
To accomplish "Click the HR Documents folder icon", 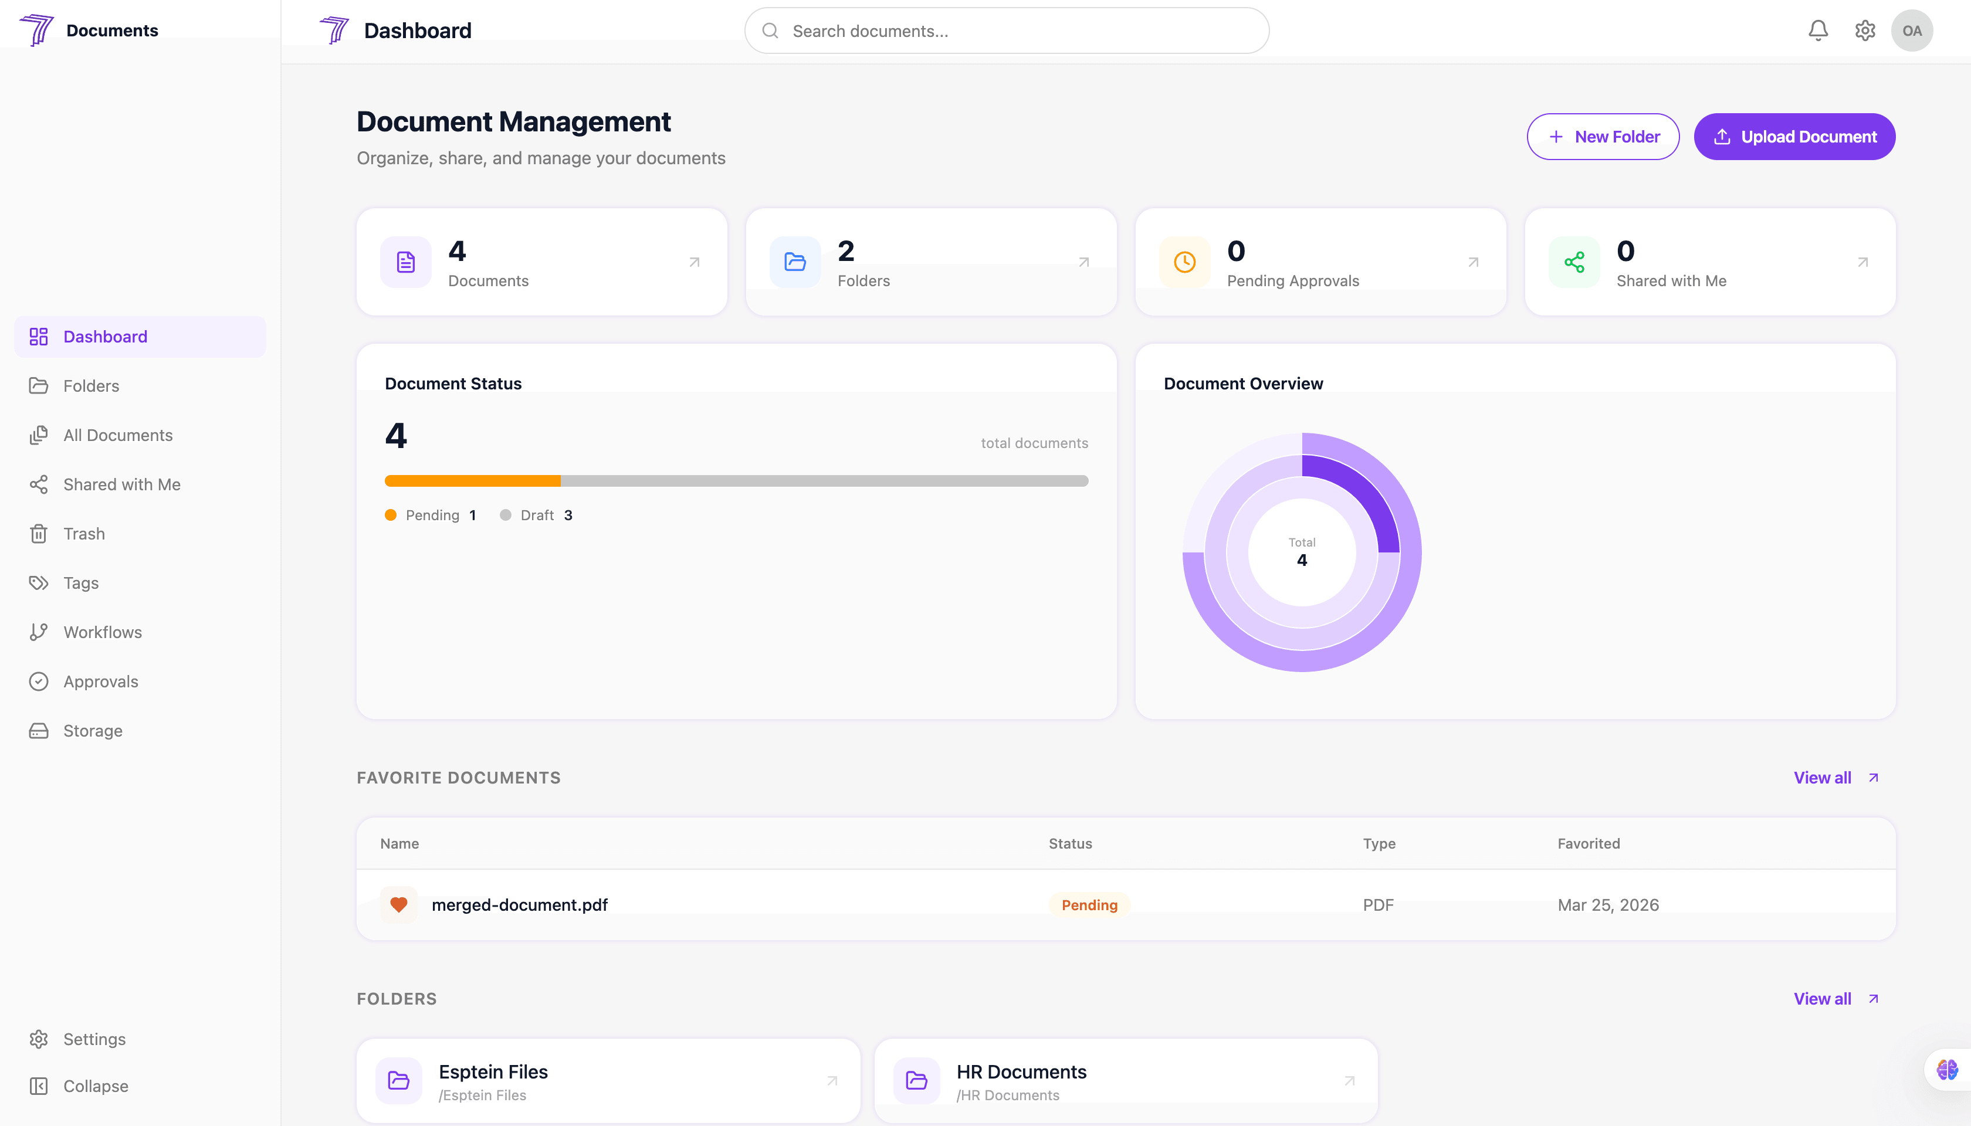I will tap(917, 1080).
